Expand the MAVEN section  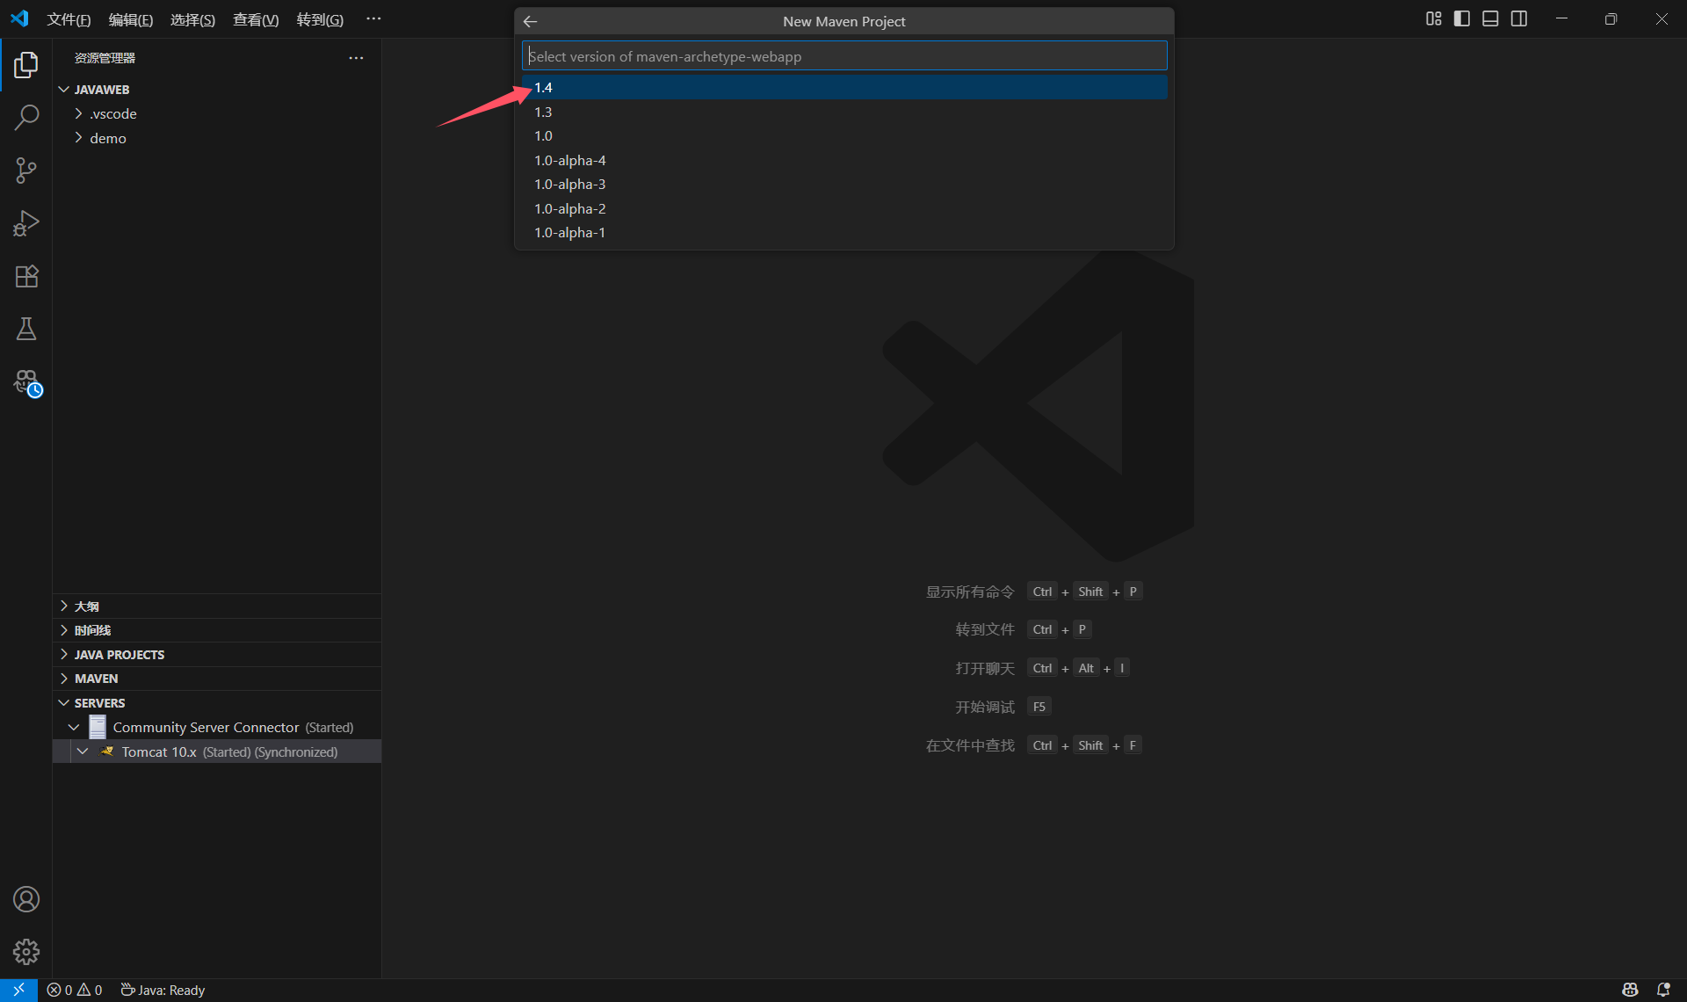point(96,679)
